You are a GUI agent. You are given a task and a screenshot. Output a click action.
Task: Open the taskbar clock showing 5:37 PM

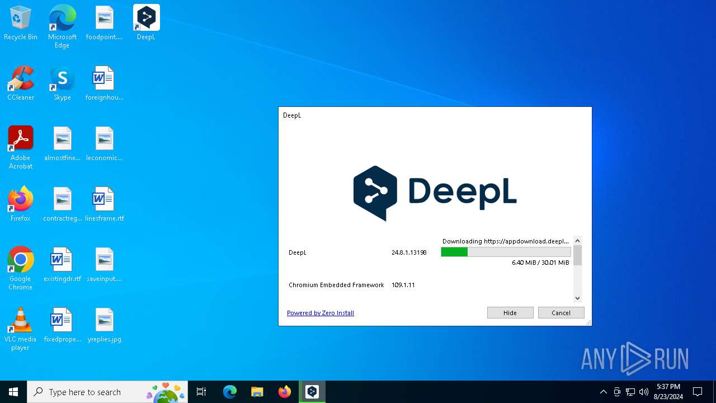pos(668,392)
